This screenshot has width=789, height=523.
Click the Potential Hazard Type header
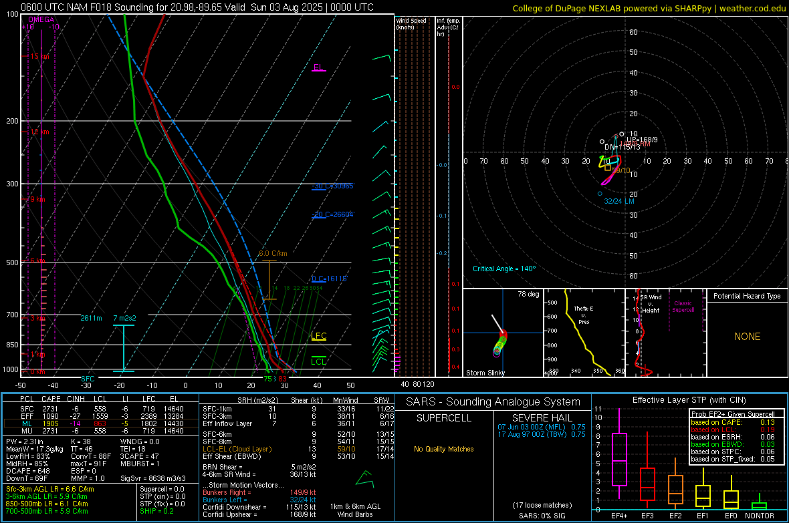click(x=747, y=296)
